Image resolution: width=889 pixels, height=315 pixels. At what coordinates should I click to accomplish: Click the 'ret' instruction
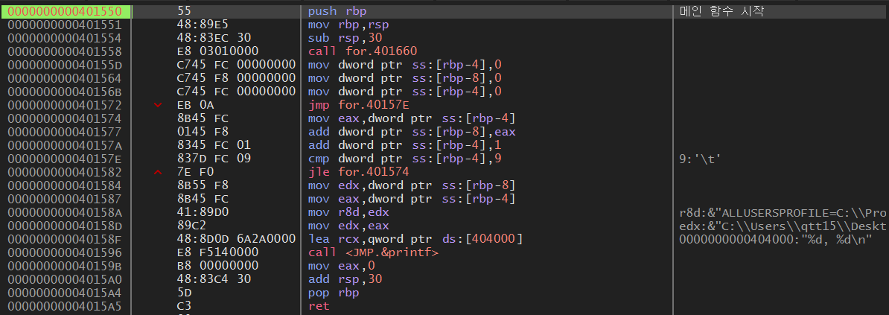pyautogui.click(x=317, y=306)
